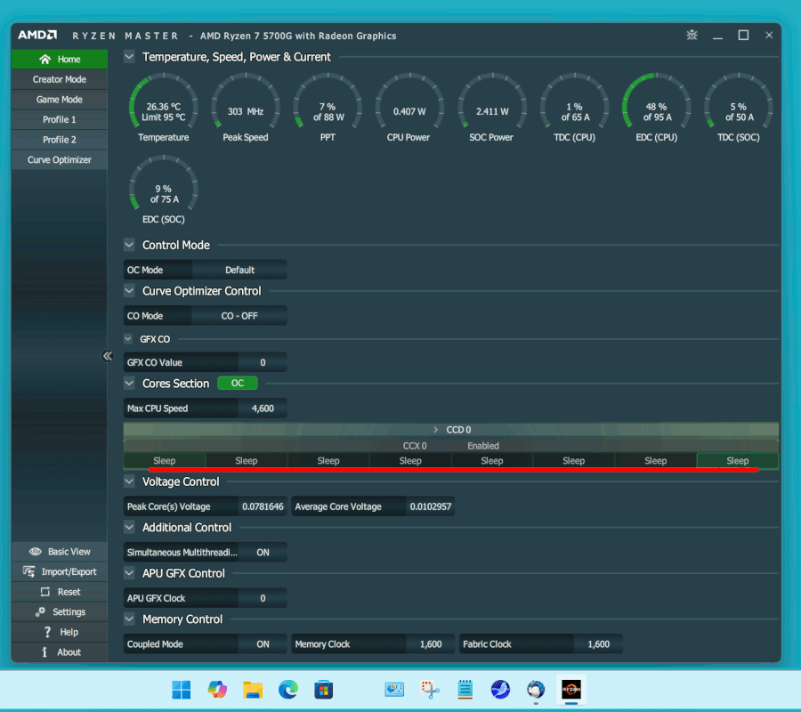This screenshot has height=712, width=801.
Task: Open File Explorer from taskbar
Action: [x=253, y=690]
